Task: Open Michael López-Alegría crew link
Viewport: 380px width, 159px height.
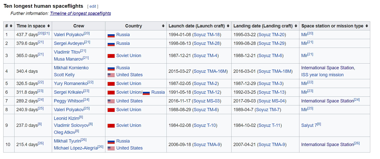Action: coord(76,148)
